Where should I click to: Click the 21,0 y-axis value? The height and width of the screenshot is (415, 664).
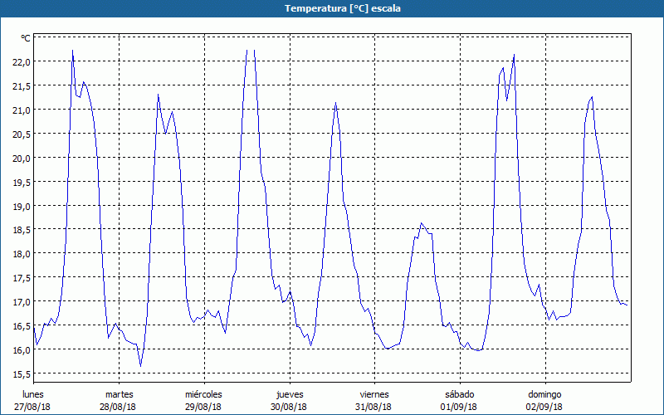click(22, 110)
